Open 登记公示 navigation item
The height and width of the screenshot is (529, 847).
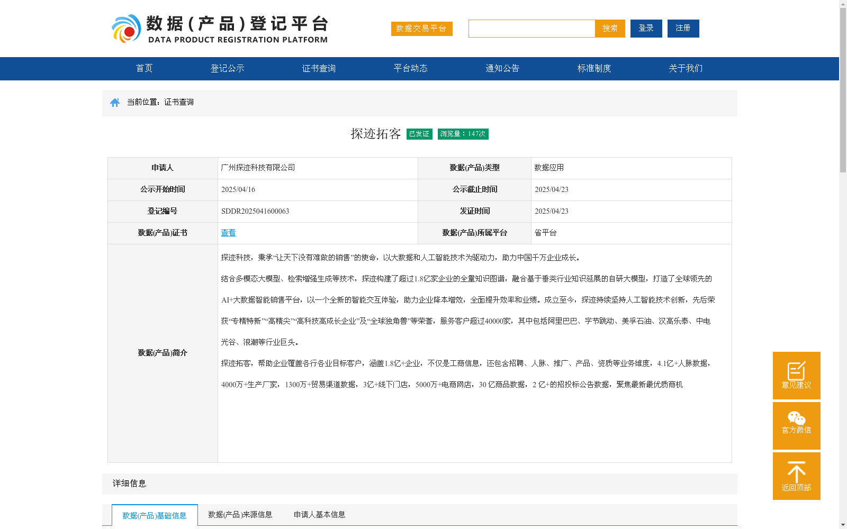coord(227,68)
